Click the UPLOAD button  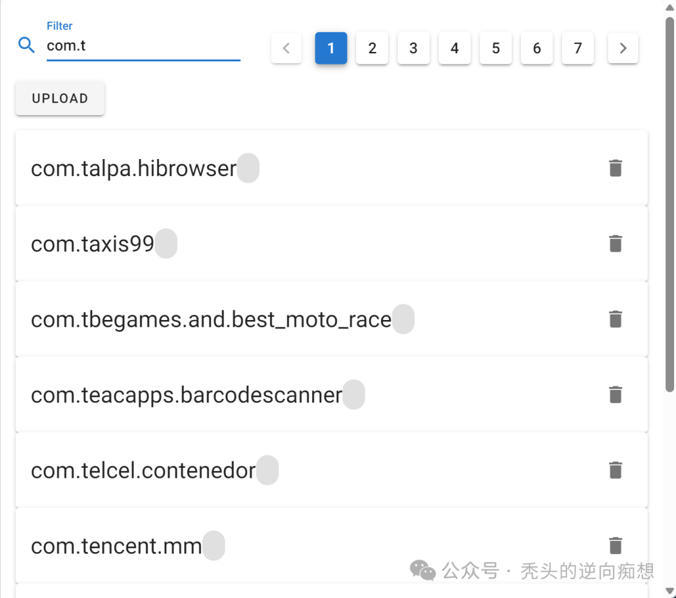click(60, 98)
